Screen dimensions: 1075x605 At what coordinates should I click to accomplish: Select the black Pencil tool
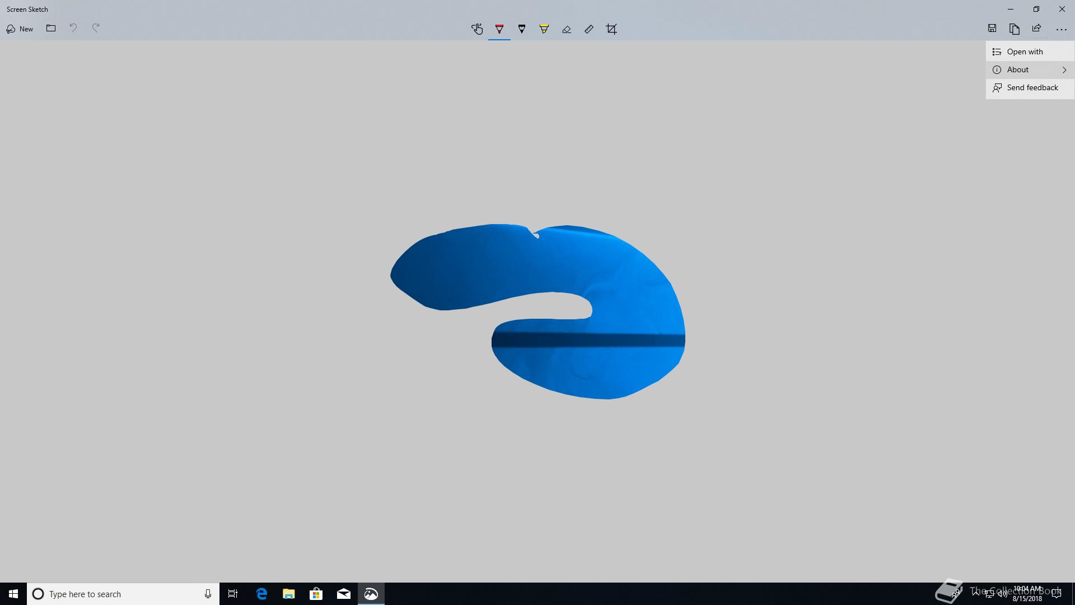tap(522, 29)
